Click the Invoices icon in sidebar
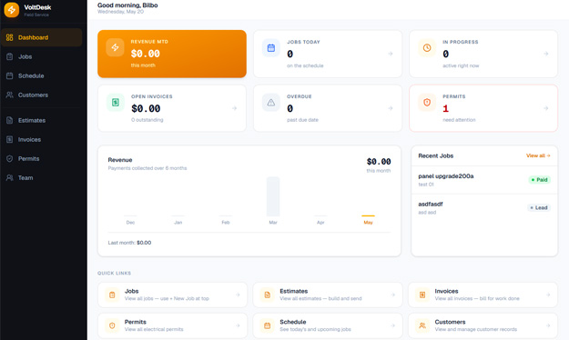Image resolution: width=569 pixels, height=340 pixels. click(x=10, y=140)
